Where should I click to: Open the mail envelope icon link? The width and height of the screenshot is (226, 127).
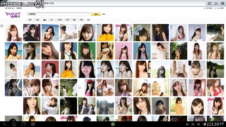pyautogui.click(x=205, y=8)
